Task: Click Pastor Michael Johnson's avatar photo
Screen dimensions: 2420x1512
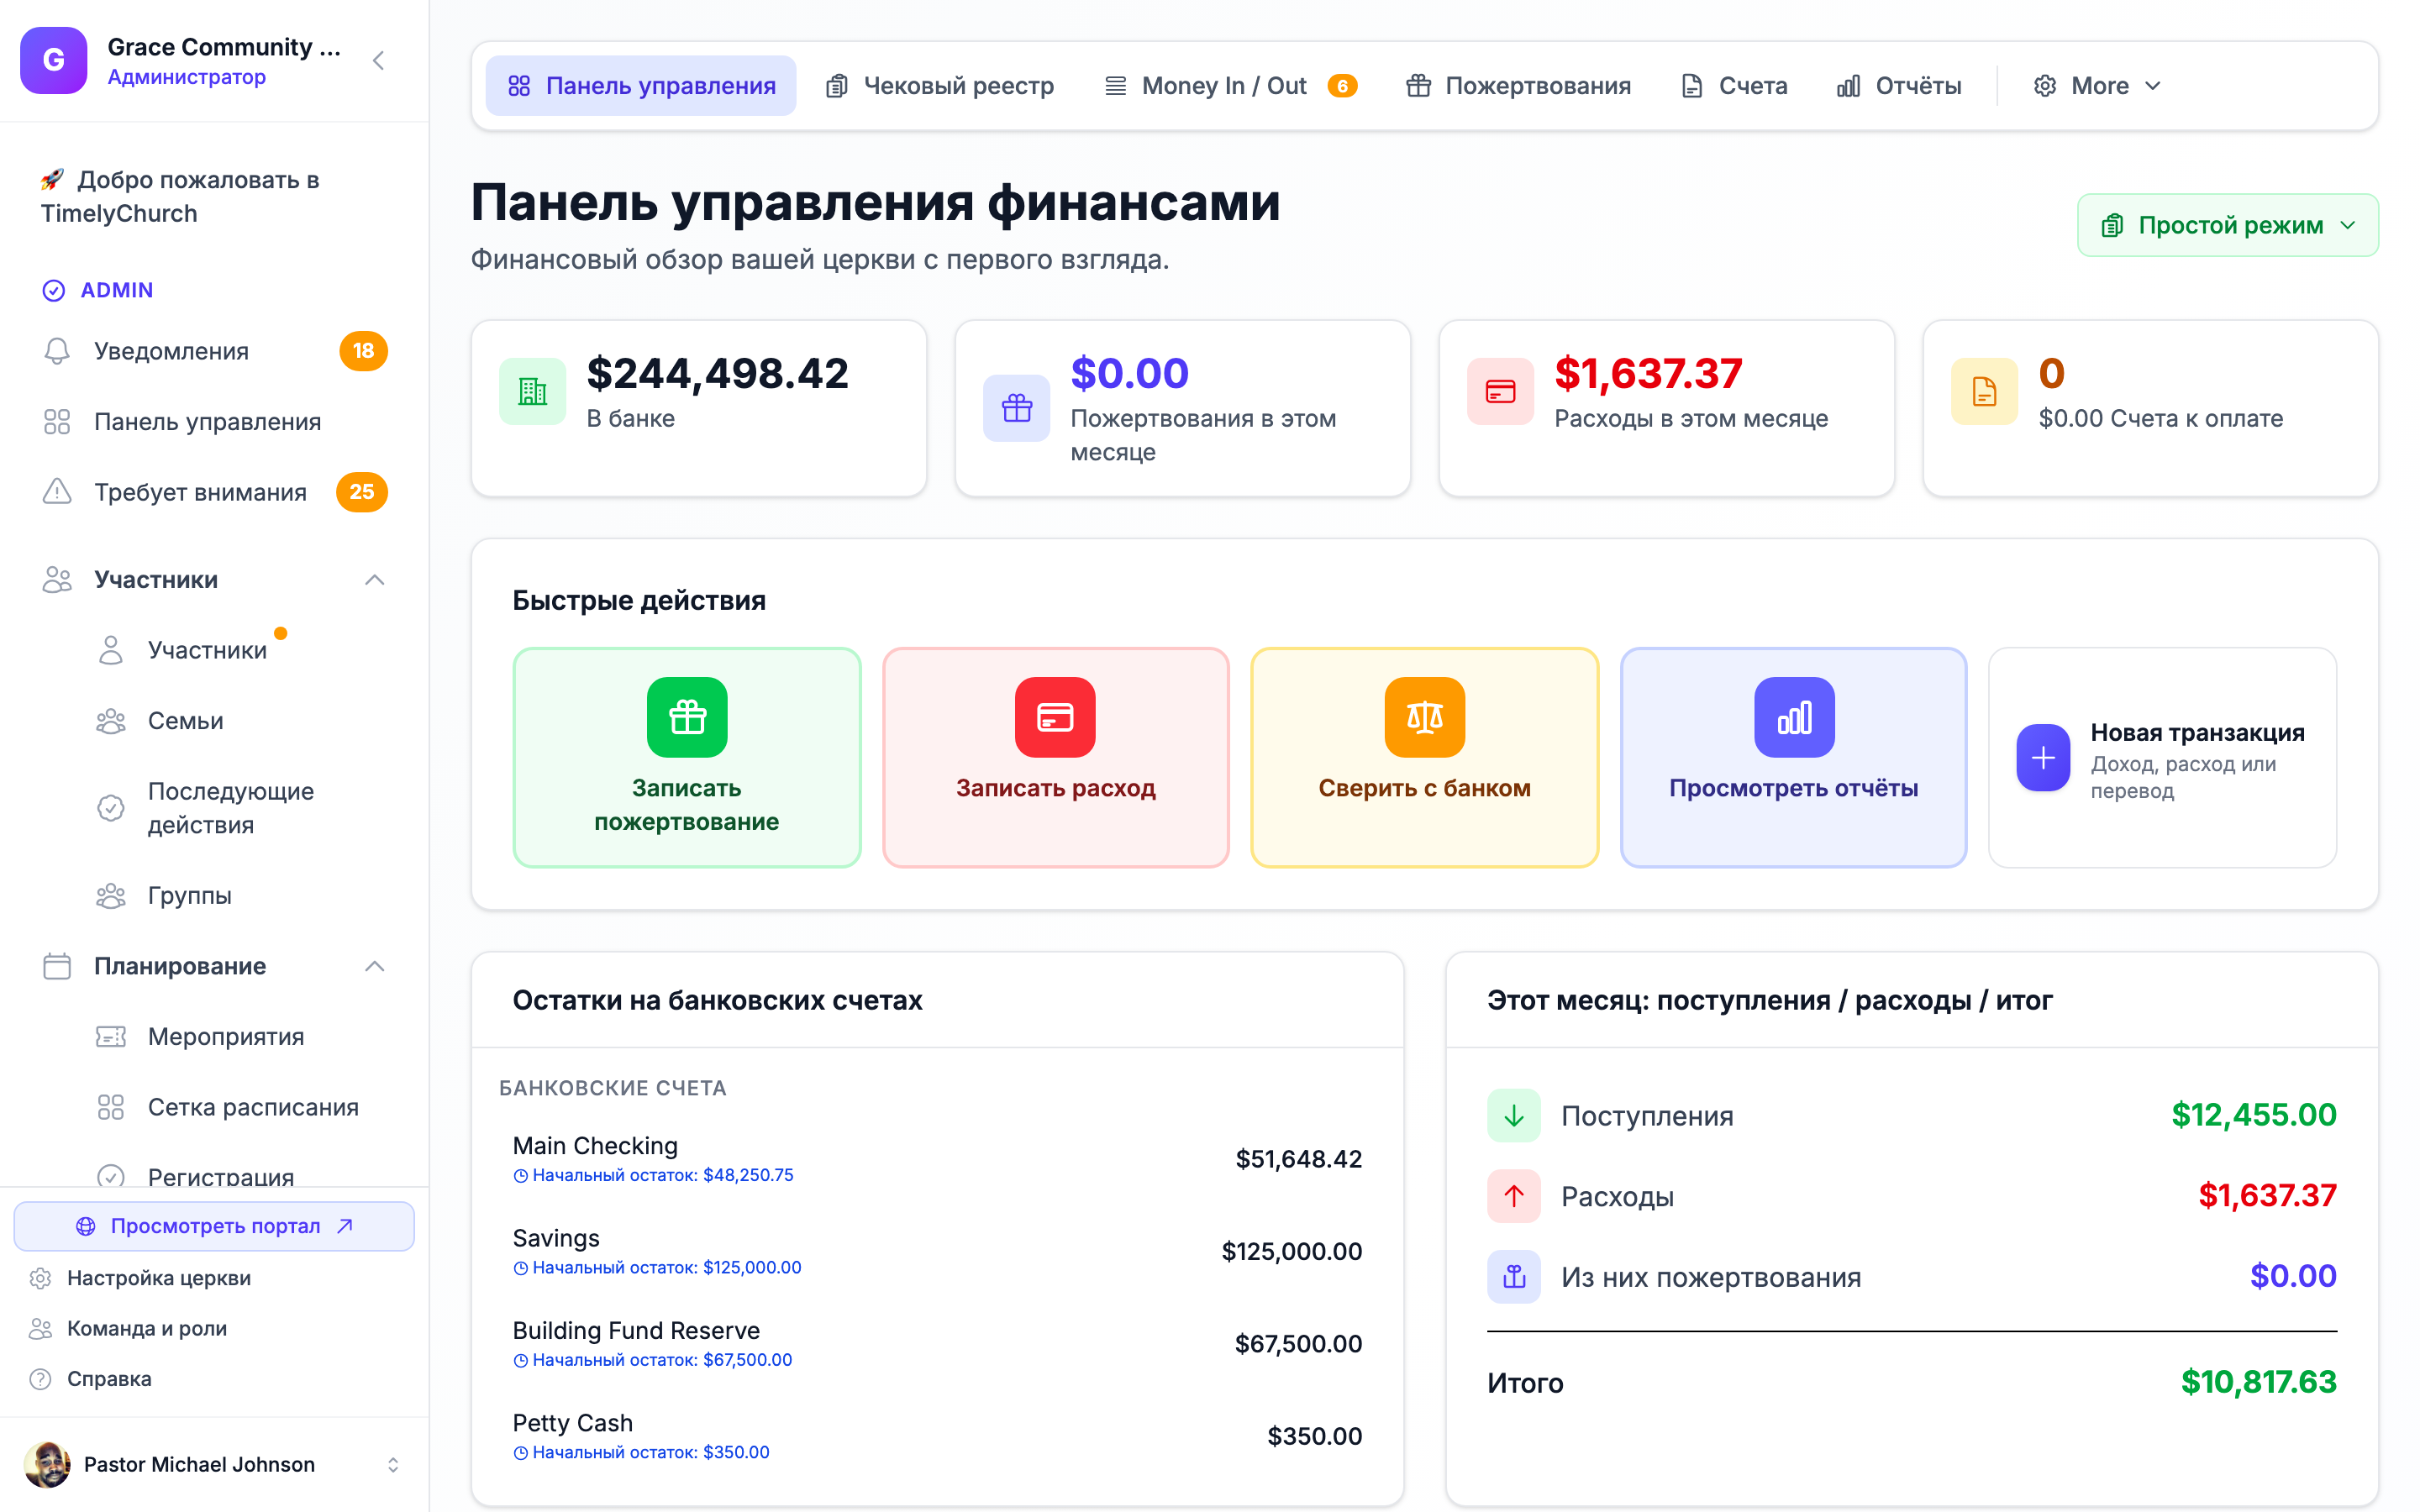Action: tap(47, 1464)
